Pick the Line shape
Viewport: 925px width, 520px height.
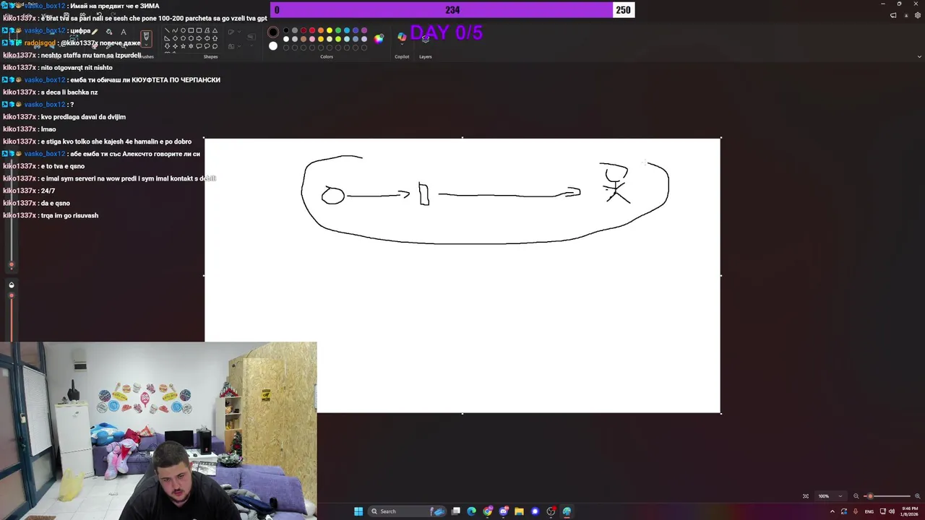point(167,30)
